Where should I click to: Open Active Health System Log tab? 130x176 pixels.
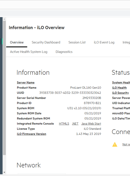29,52
